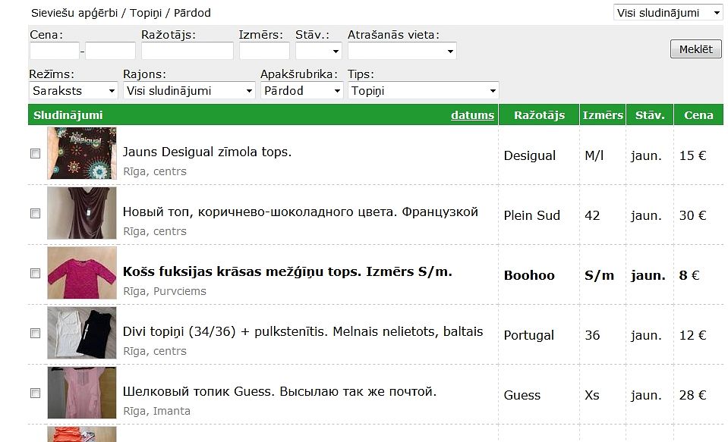Click the Meklēt search button
This screenshot has width=728, height=442.
click(695, 49)
